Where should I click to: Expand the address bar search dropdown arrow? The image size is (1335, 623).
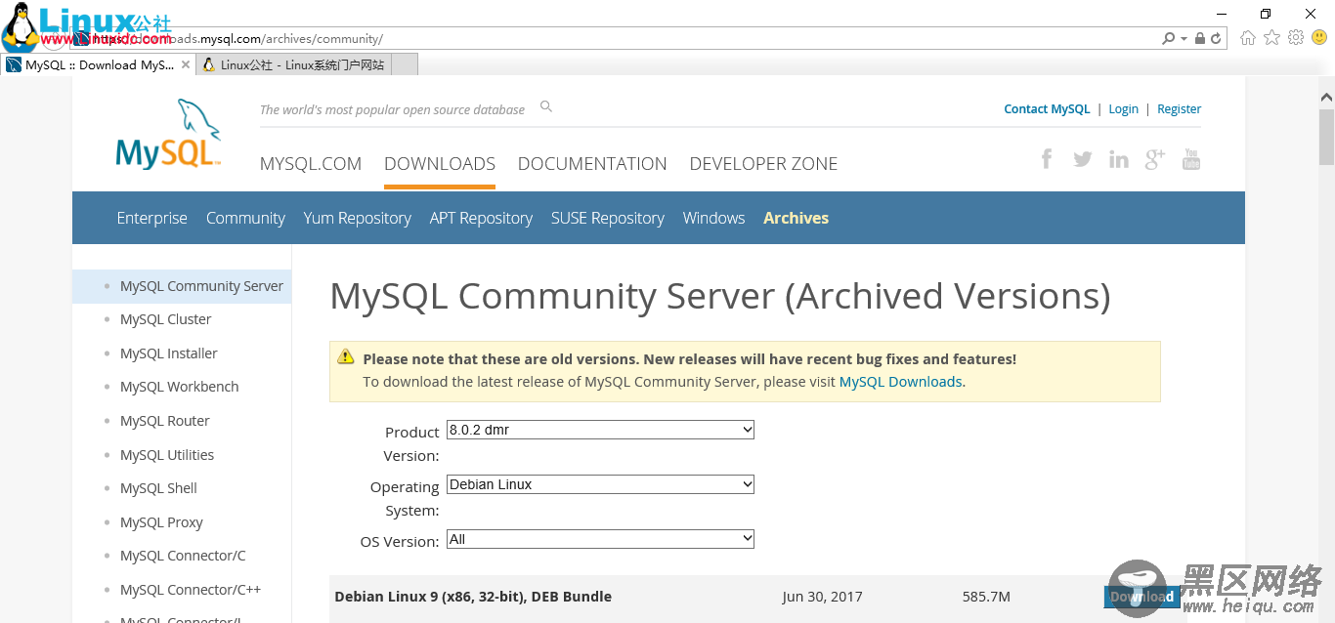coord(1184,38)
